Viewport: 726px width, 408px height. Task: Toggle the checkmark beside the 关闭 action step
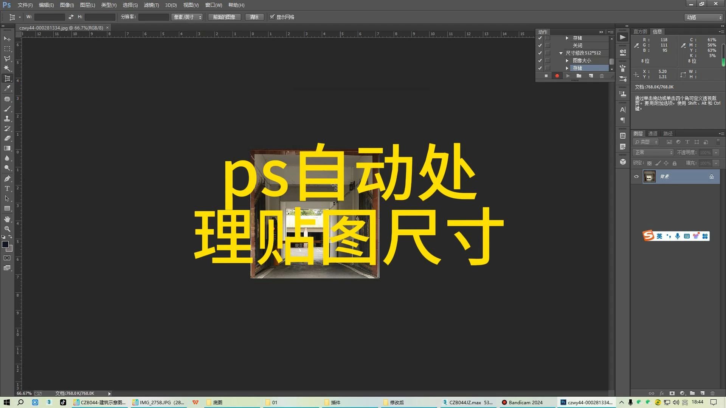pos(540,45)
